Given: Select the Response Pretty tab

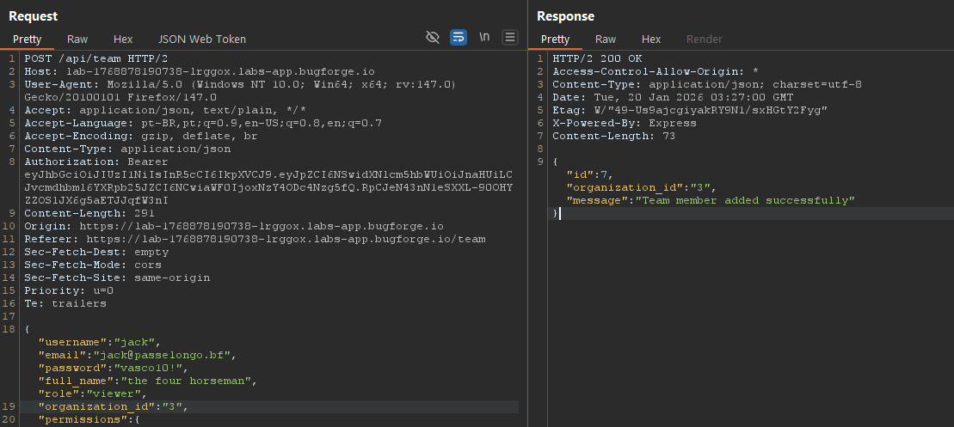Looking at the screenshot, I should [x=556, y=39].
